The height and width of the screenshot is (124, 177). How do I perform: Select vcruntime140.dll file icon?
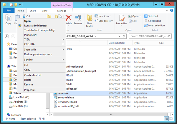(56, 102)
